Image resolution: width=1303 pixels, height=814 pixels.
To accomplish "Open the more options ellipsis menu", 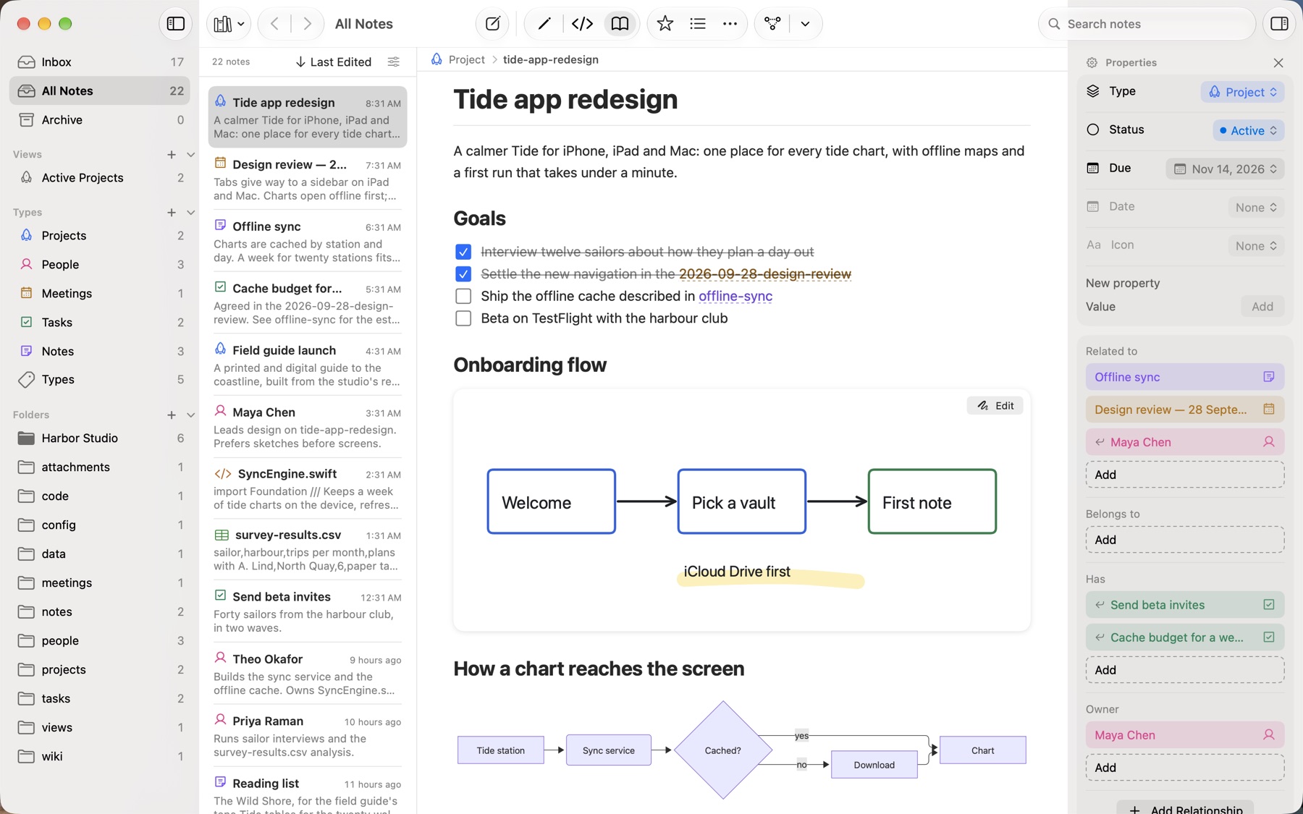I will click(x=730, y=24).
